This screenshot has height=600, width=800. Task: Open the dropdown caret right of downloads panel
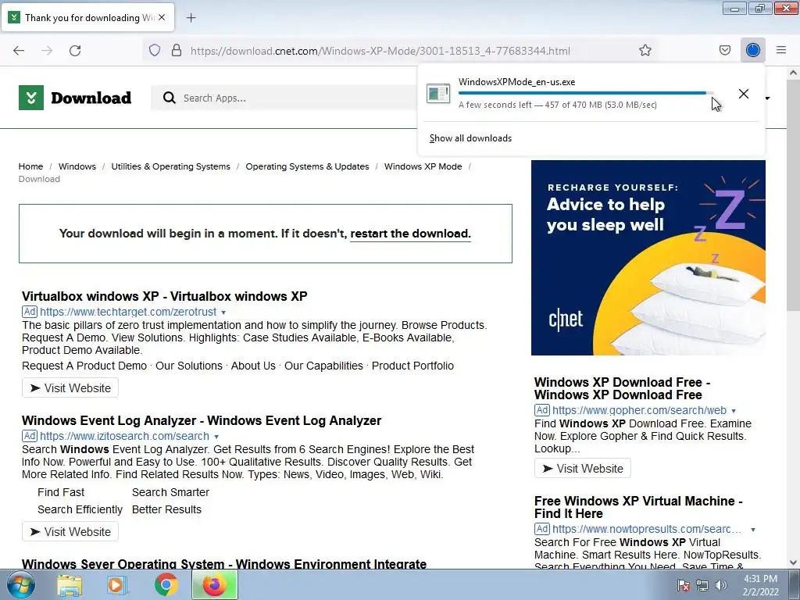click(767, 98)
